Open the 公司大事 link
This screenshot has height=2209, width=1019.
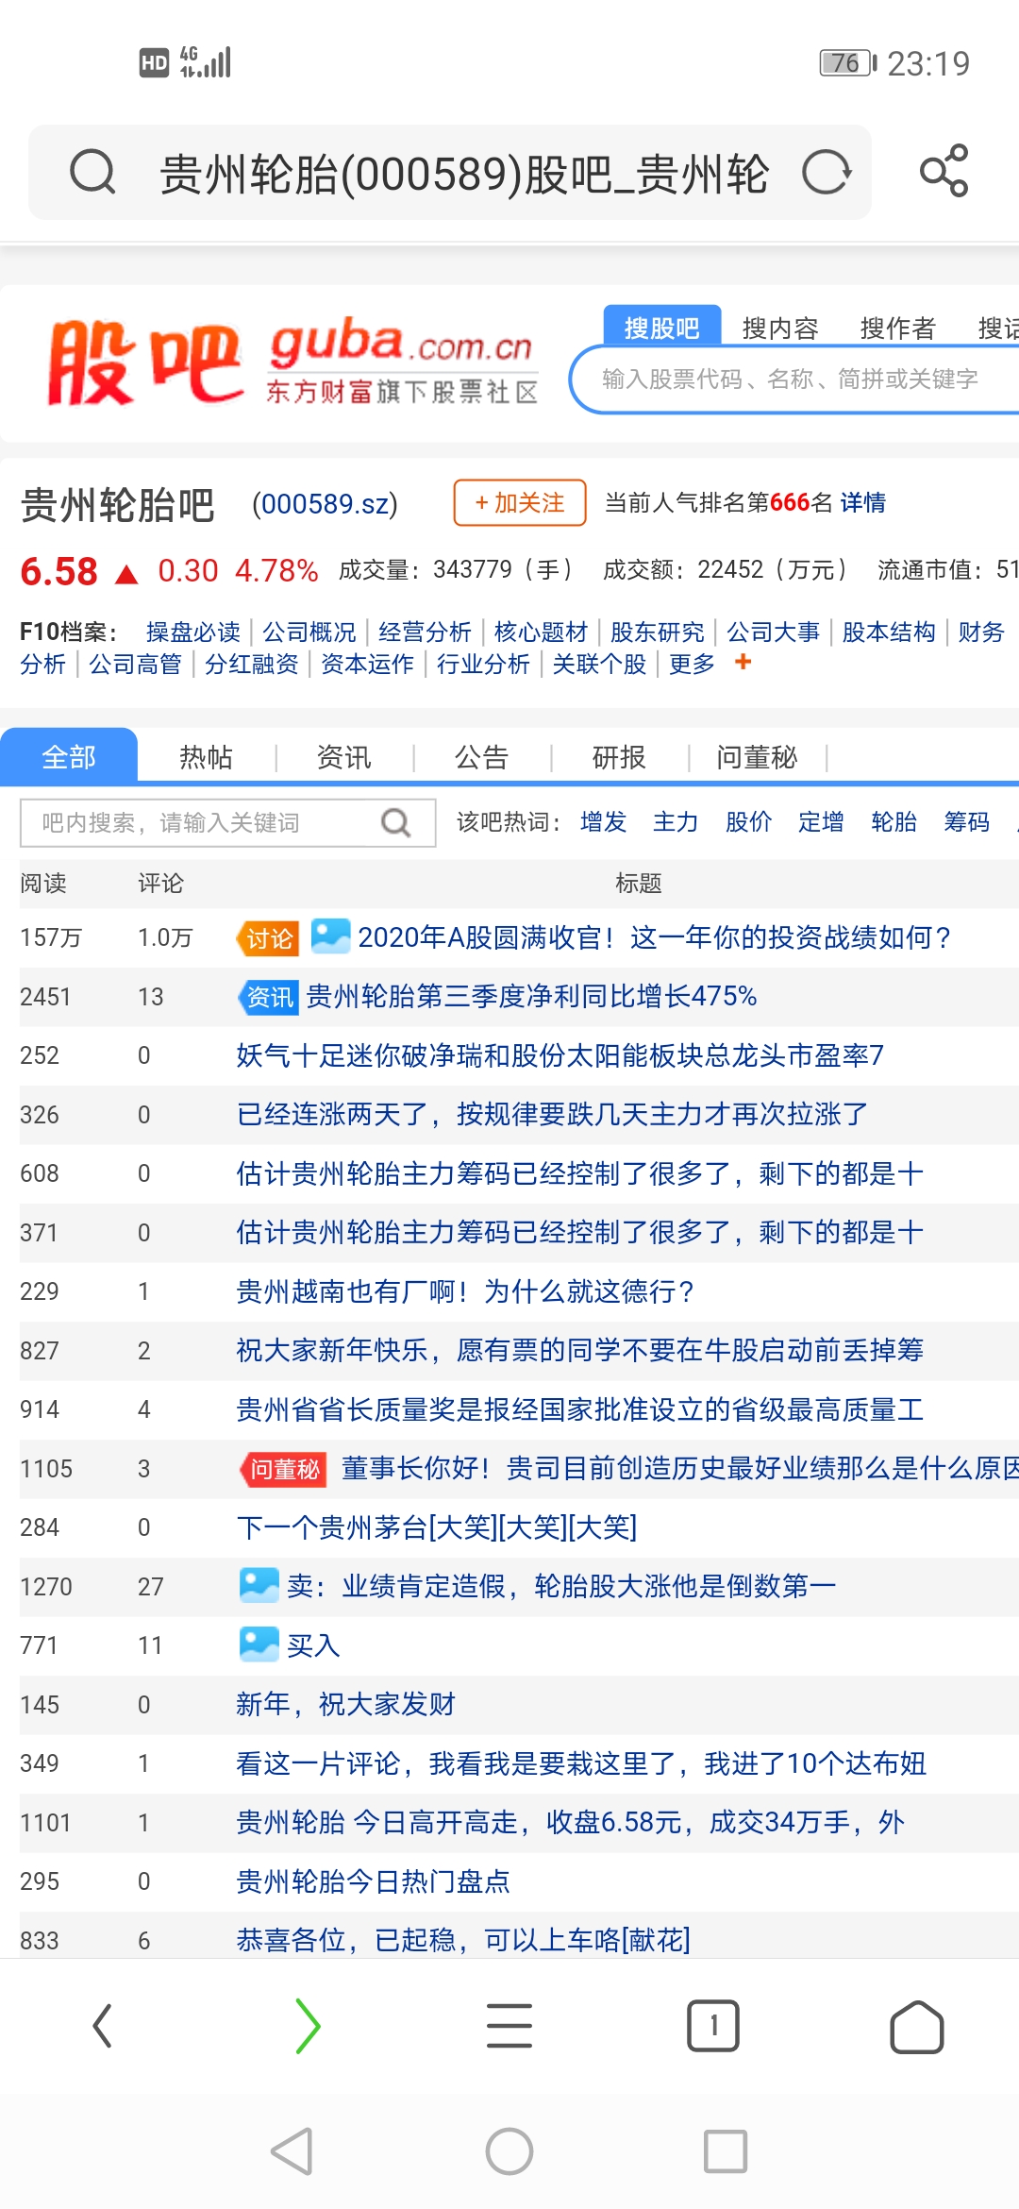pos(774,632)
